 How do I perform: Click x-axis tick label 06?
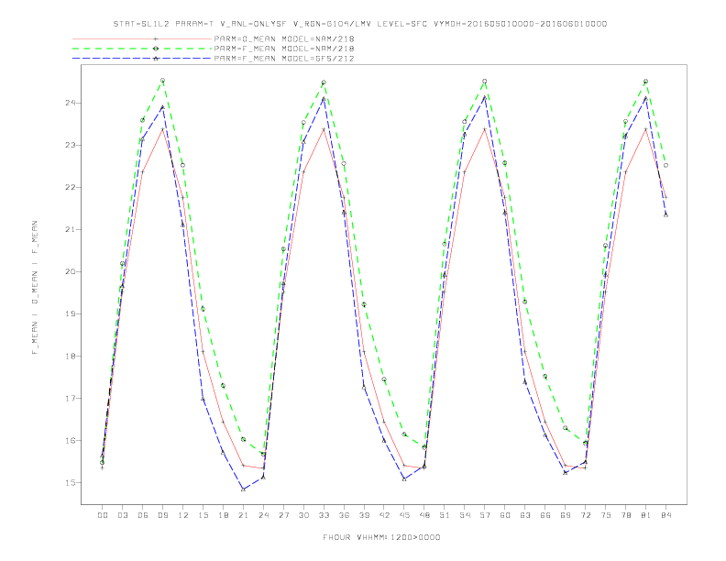coord(143,515)
